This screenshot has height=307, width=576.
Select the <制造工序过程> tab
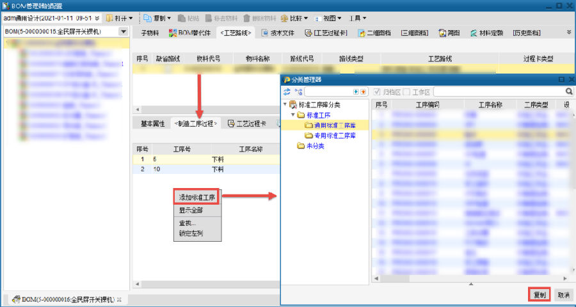pos(196,123)
